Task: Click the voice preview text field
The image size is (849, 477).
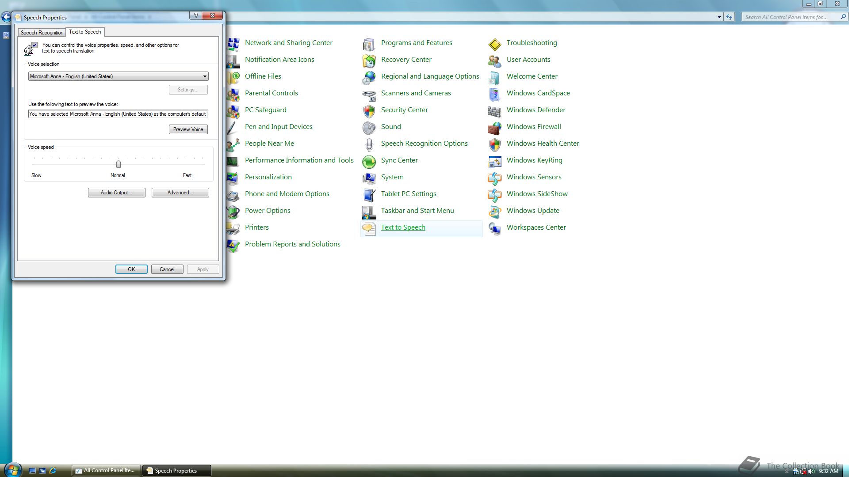Action: (x=118, y=114)
